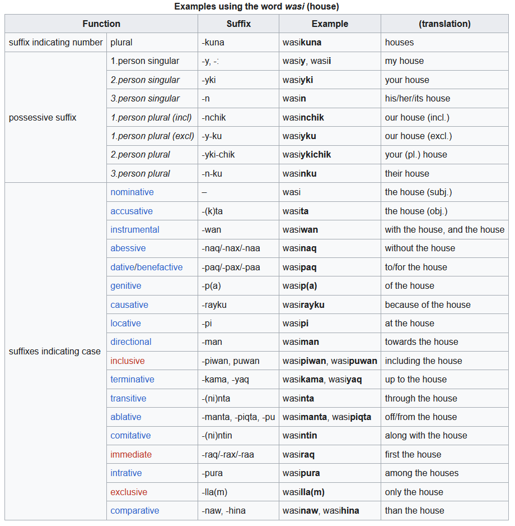This screenshot has width=515, height=526.
Task: Click the 'wasipiwan, wasipuwan' example cell
Action: coord(330,361)
